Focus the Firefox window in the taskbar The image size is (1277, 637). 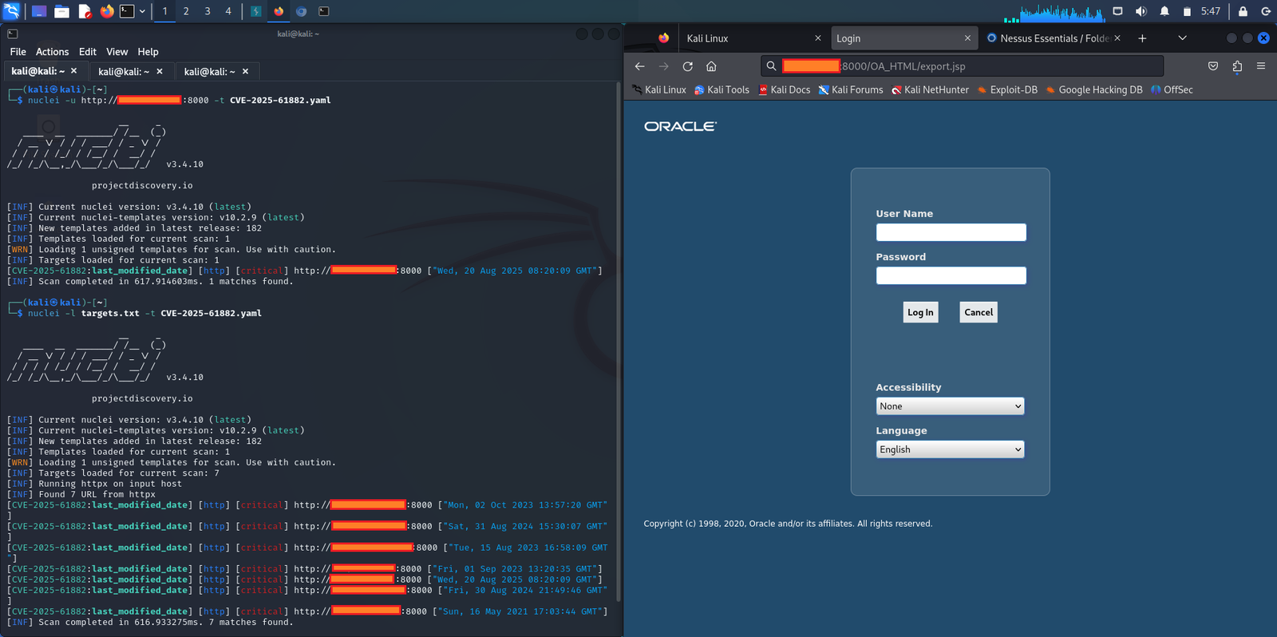tap(279, 11)
